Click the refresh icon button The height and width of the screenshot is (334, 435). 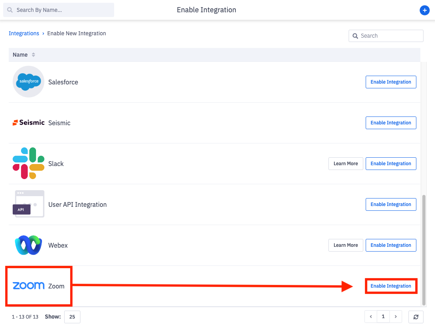pyautogui.click(x=416, y=317)
